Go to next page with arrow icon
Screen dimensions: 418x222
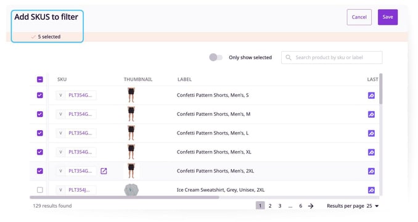(311, 206)
